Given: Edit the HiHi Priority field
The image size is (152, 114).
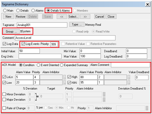Looking at the screenshot, I should pos(101,82).
